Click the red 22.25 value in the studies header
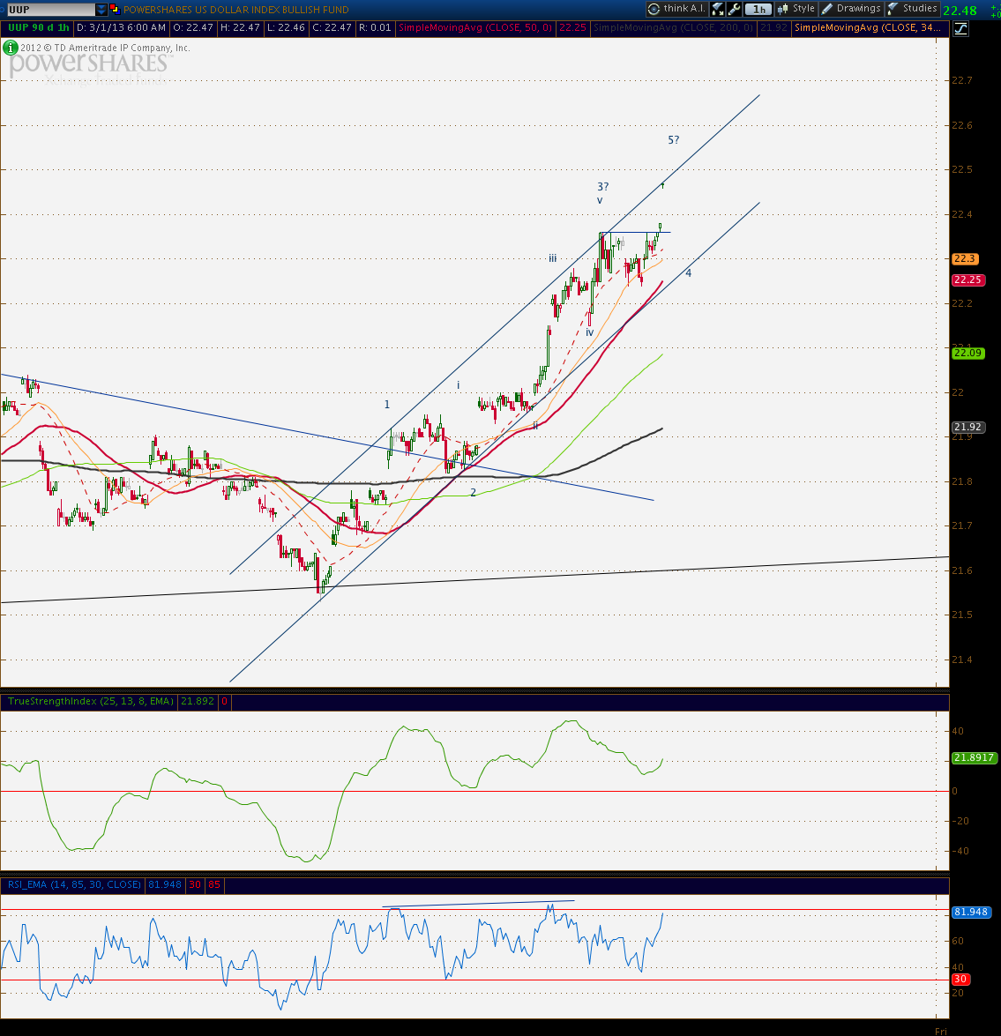Viewport: 1001px width, 1036px height. tap(572, 27)
